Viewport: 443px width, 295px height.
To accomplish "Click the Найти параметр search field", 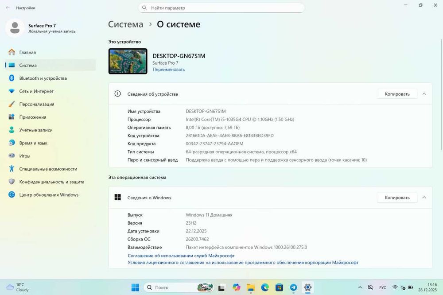I will point(221,8).
